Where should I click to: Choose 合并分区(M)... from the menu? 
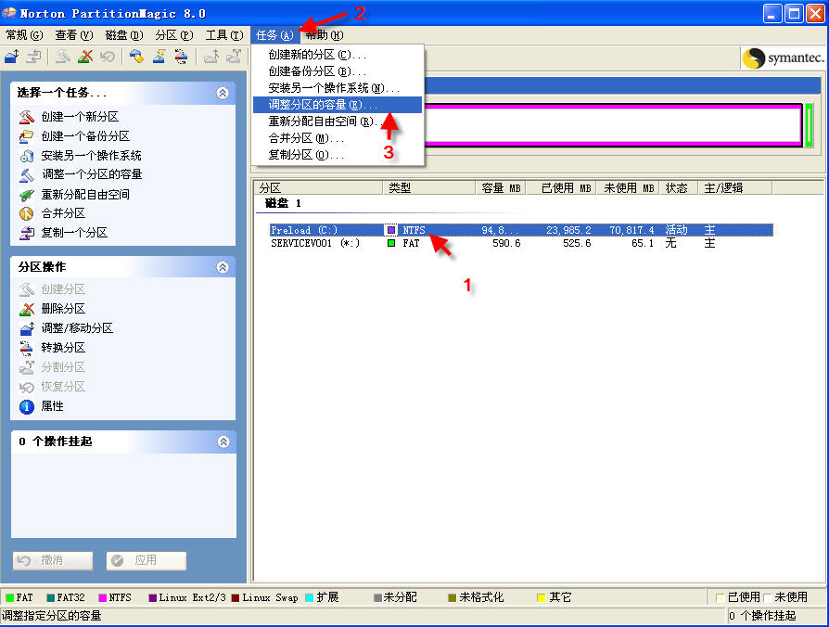(x=338, y=138)
